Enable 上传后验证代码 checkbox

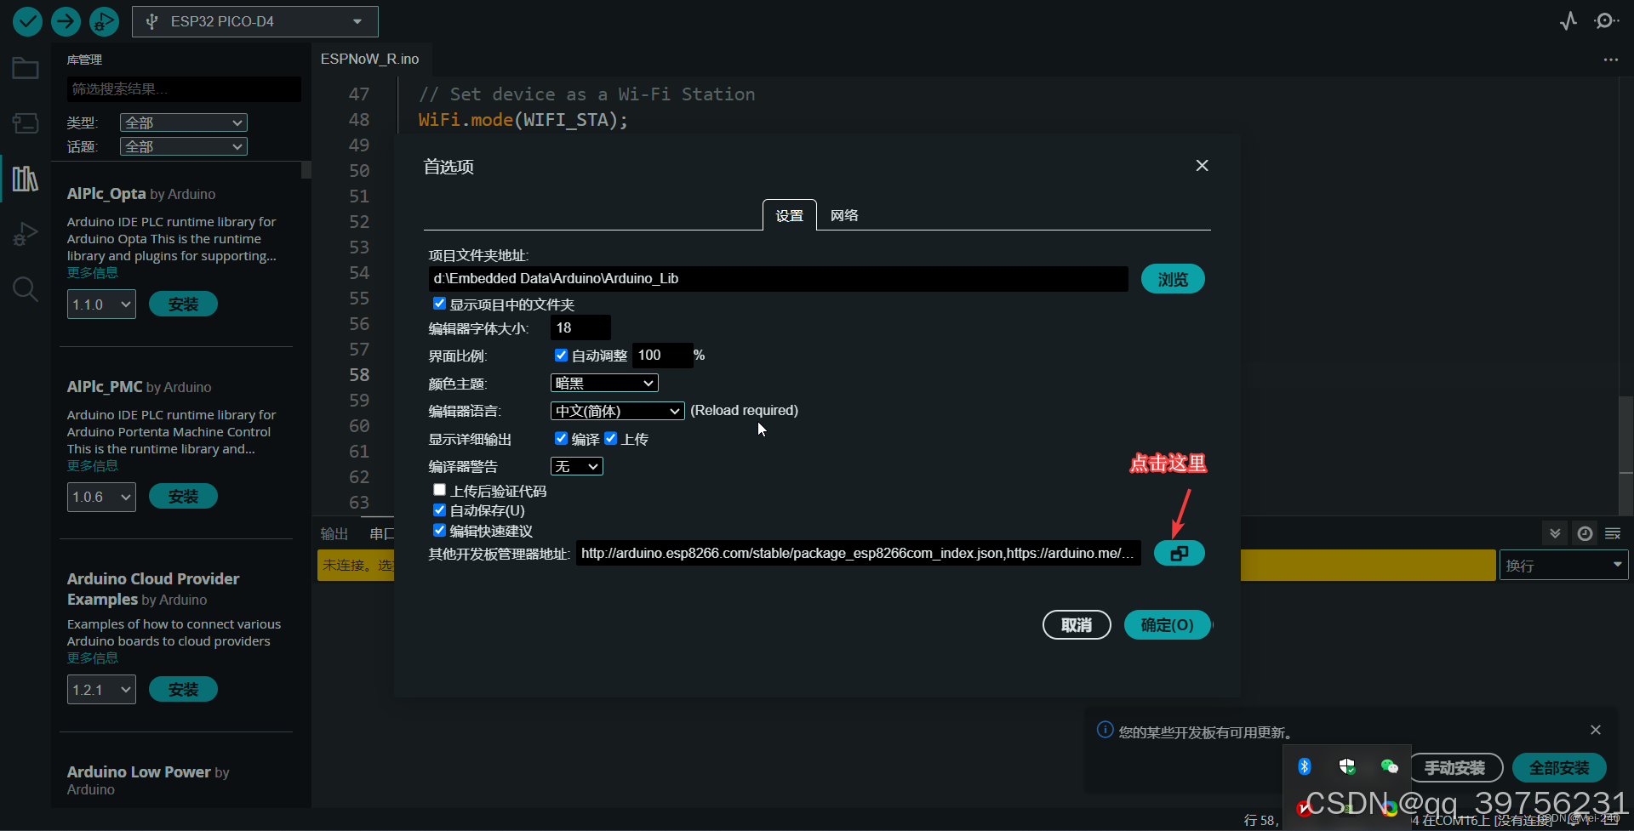pos(439,490)
